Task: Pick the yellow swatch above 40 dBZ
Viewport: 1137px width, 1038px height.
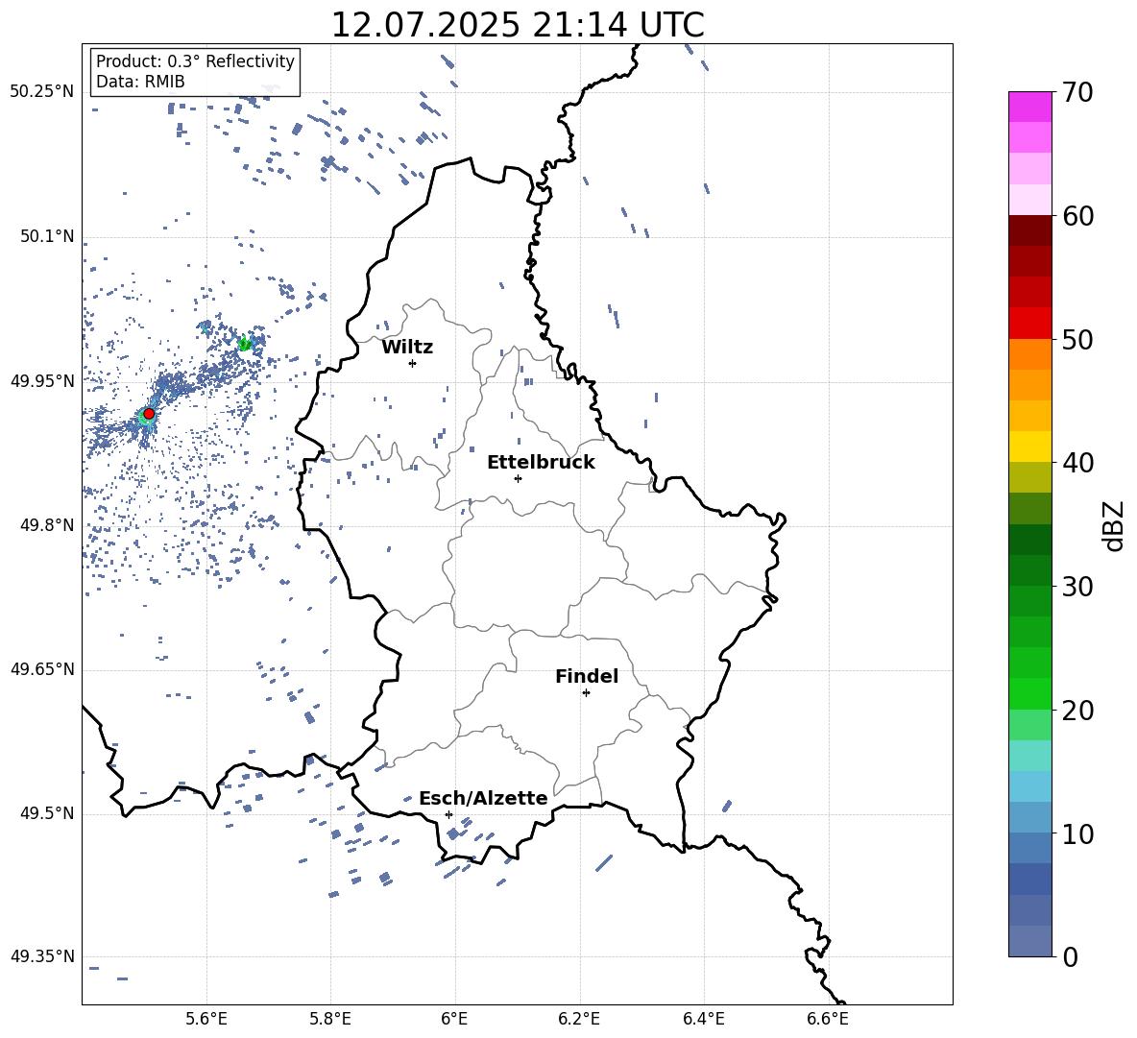Action: (1029, 447)
